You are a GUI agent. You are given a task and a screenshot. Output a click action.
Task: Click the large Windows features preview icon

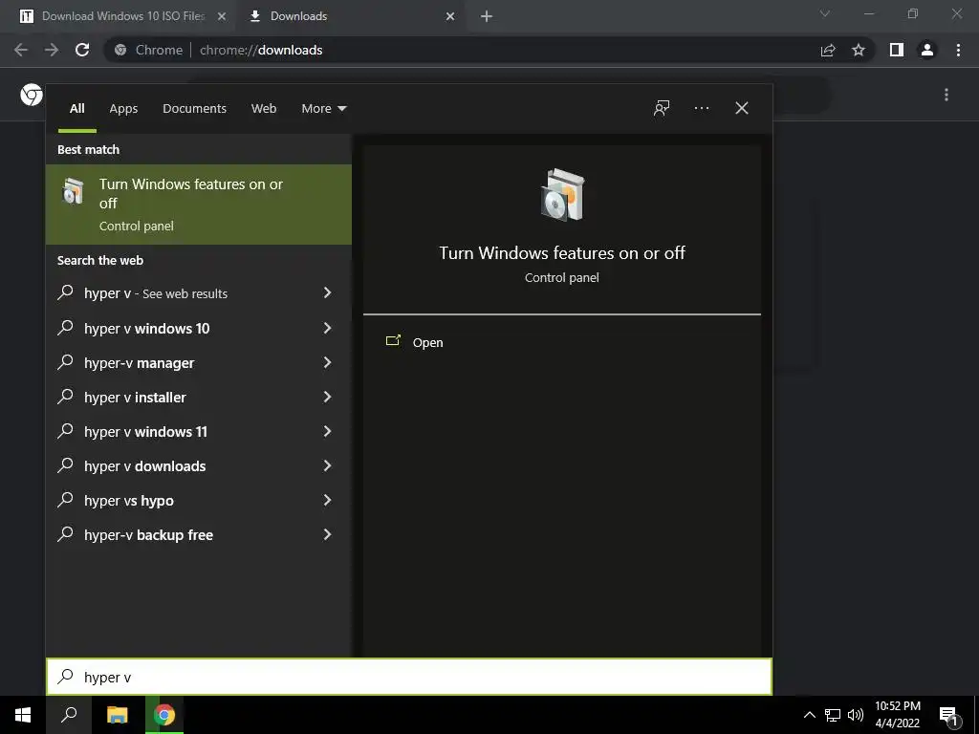pyautogui.click(x=562, y=194)
